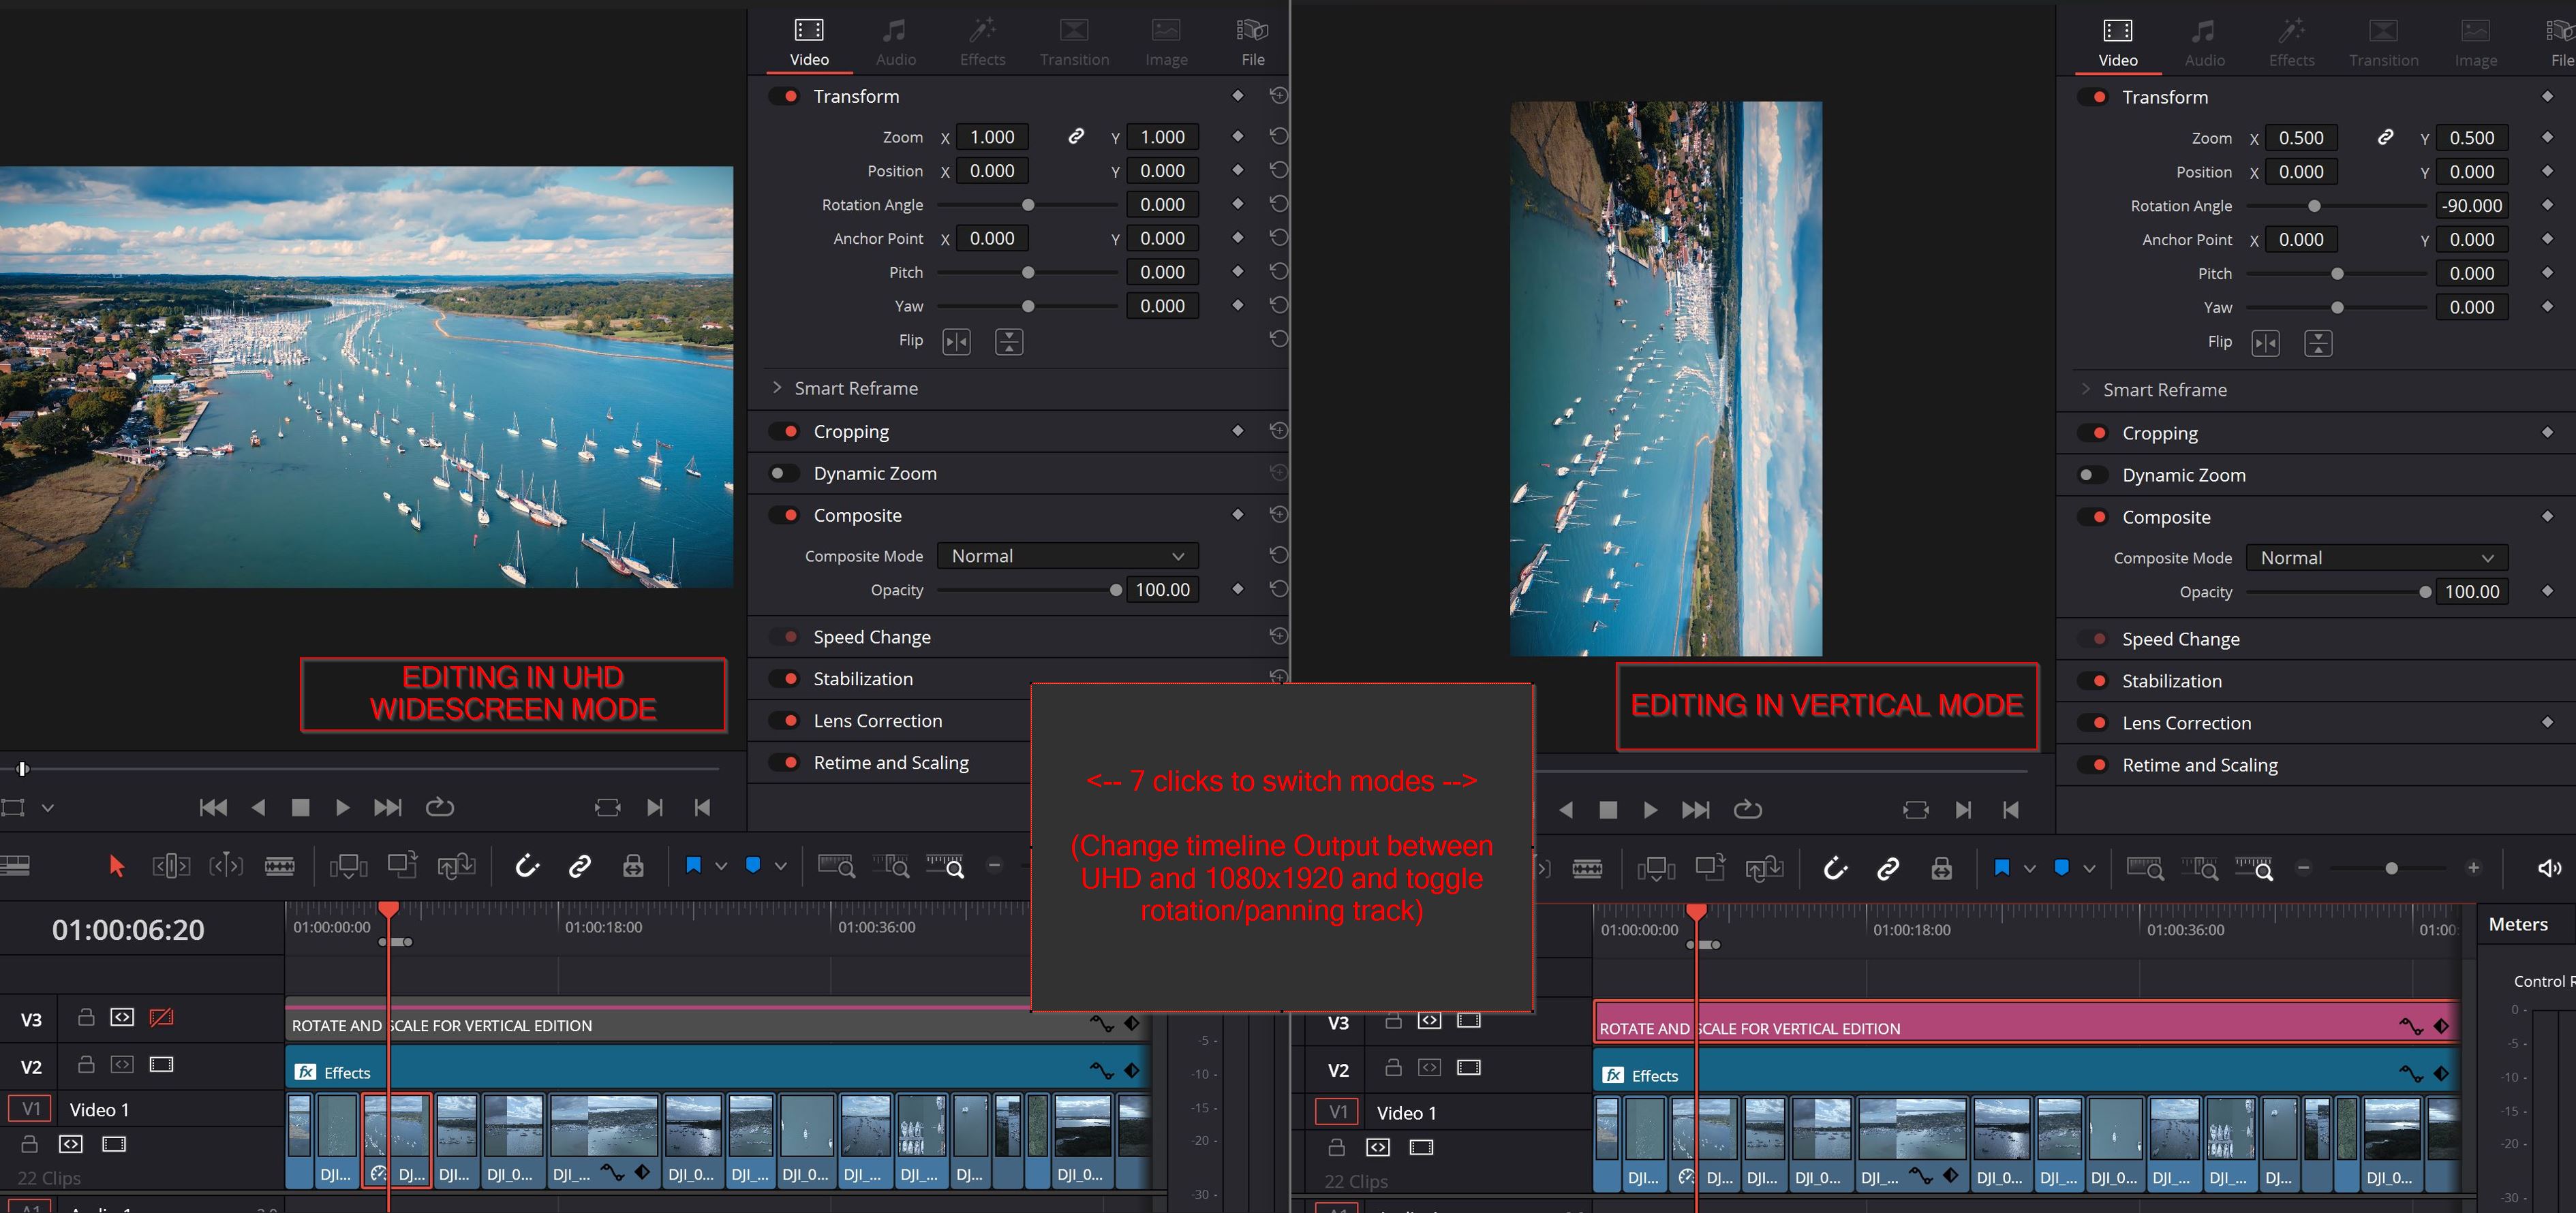This screenshot has height=1213, width=2576.
Task: Open Image tab in left Inspector
Action: coord(1166,43)
